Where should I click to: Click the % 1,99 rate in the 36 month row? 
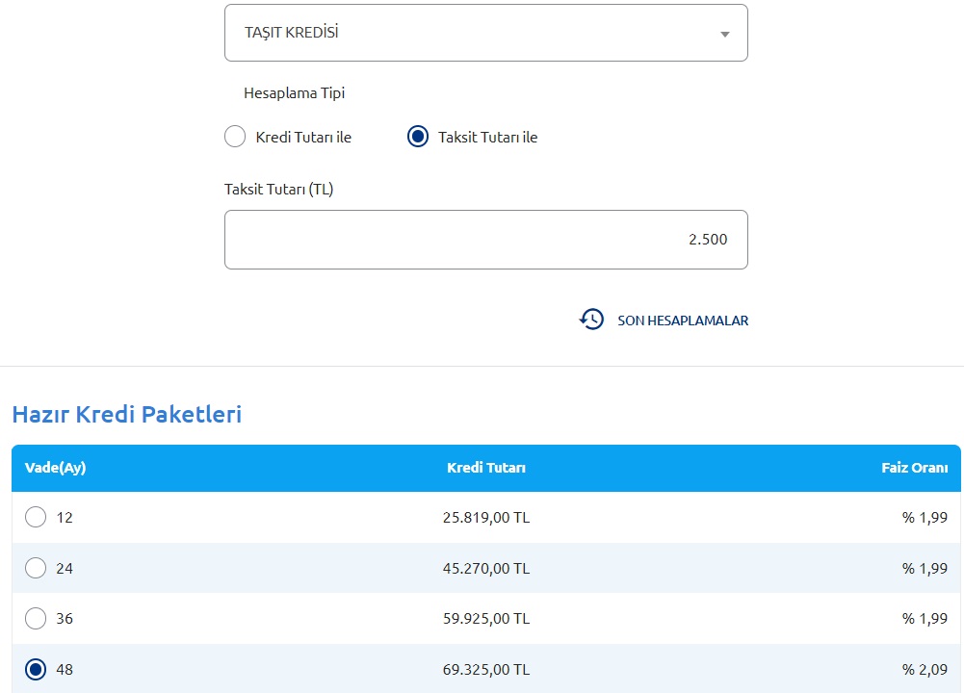pyautogui.click(x=925, y=619)
